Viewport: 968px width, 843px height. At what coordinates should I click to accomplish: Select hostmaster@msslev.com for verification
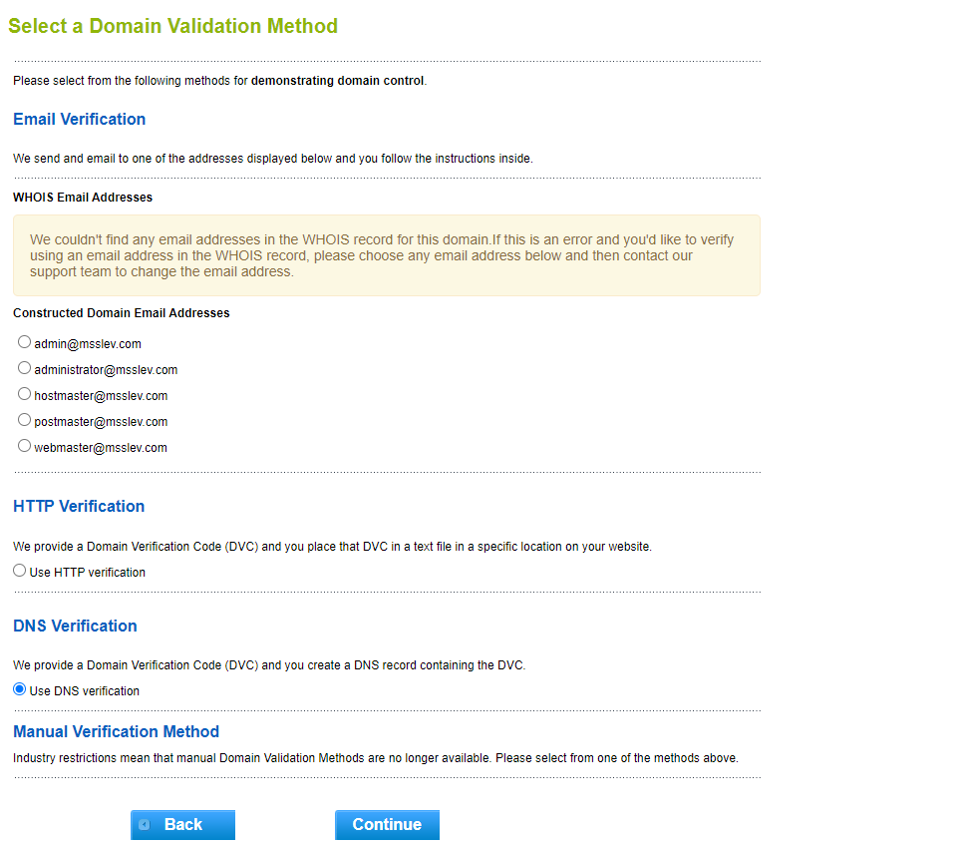(24, 393)
